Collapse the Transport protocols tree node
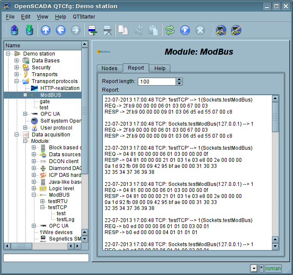Image resolution: width=293 pixels, height=275 pixels. (17, 81)
